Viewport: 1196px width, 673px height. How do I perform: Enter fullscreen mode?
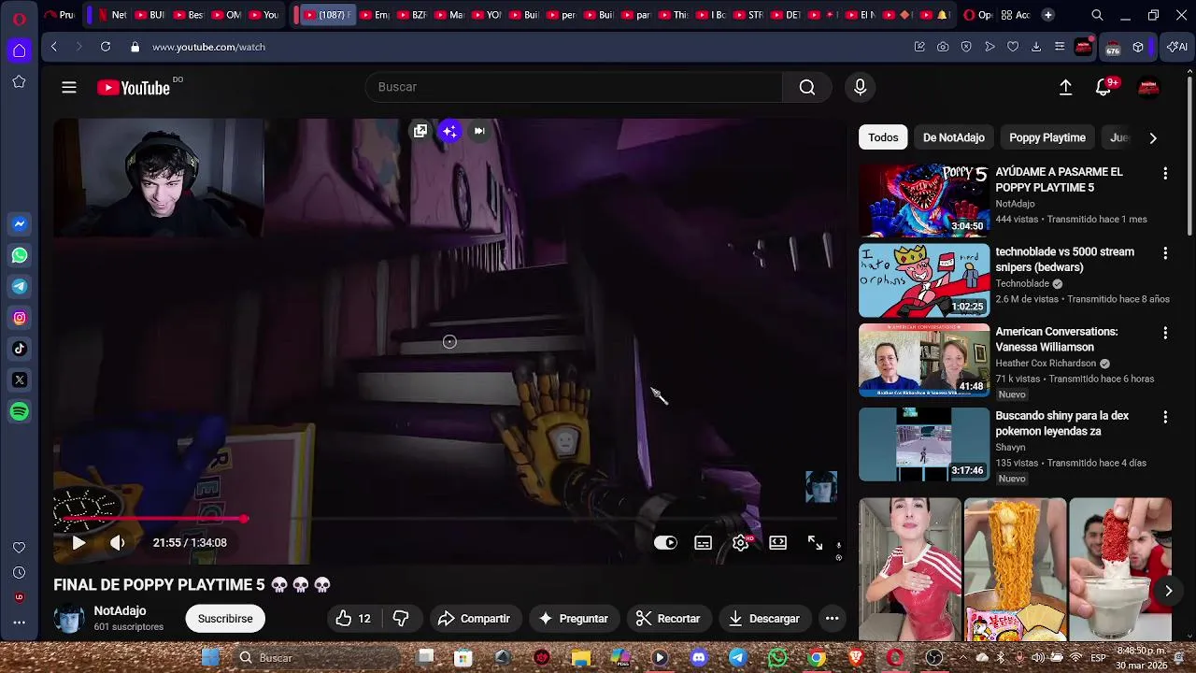tap(815, 543)
